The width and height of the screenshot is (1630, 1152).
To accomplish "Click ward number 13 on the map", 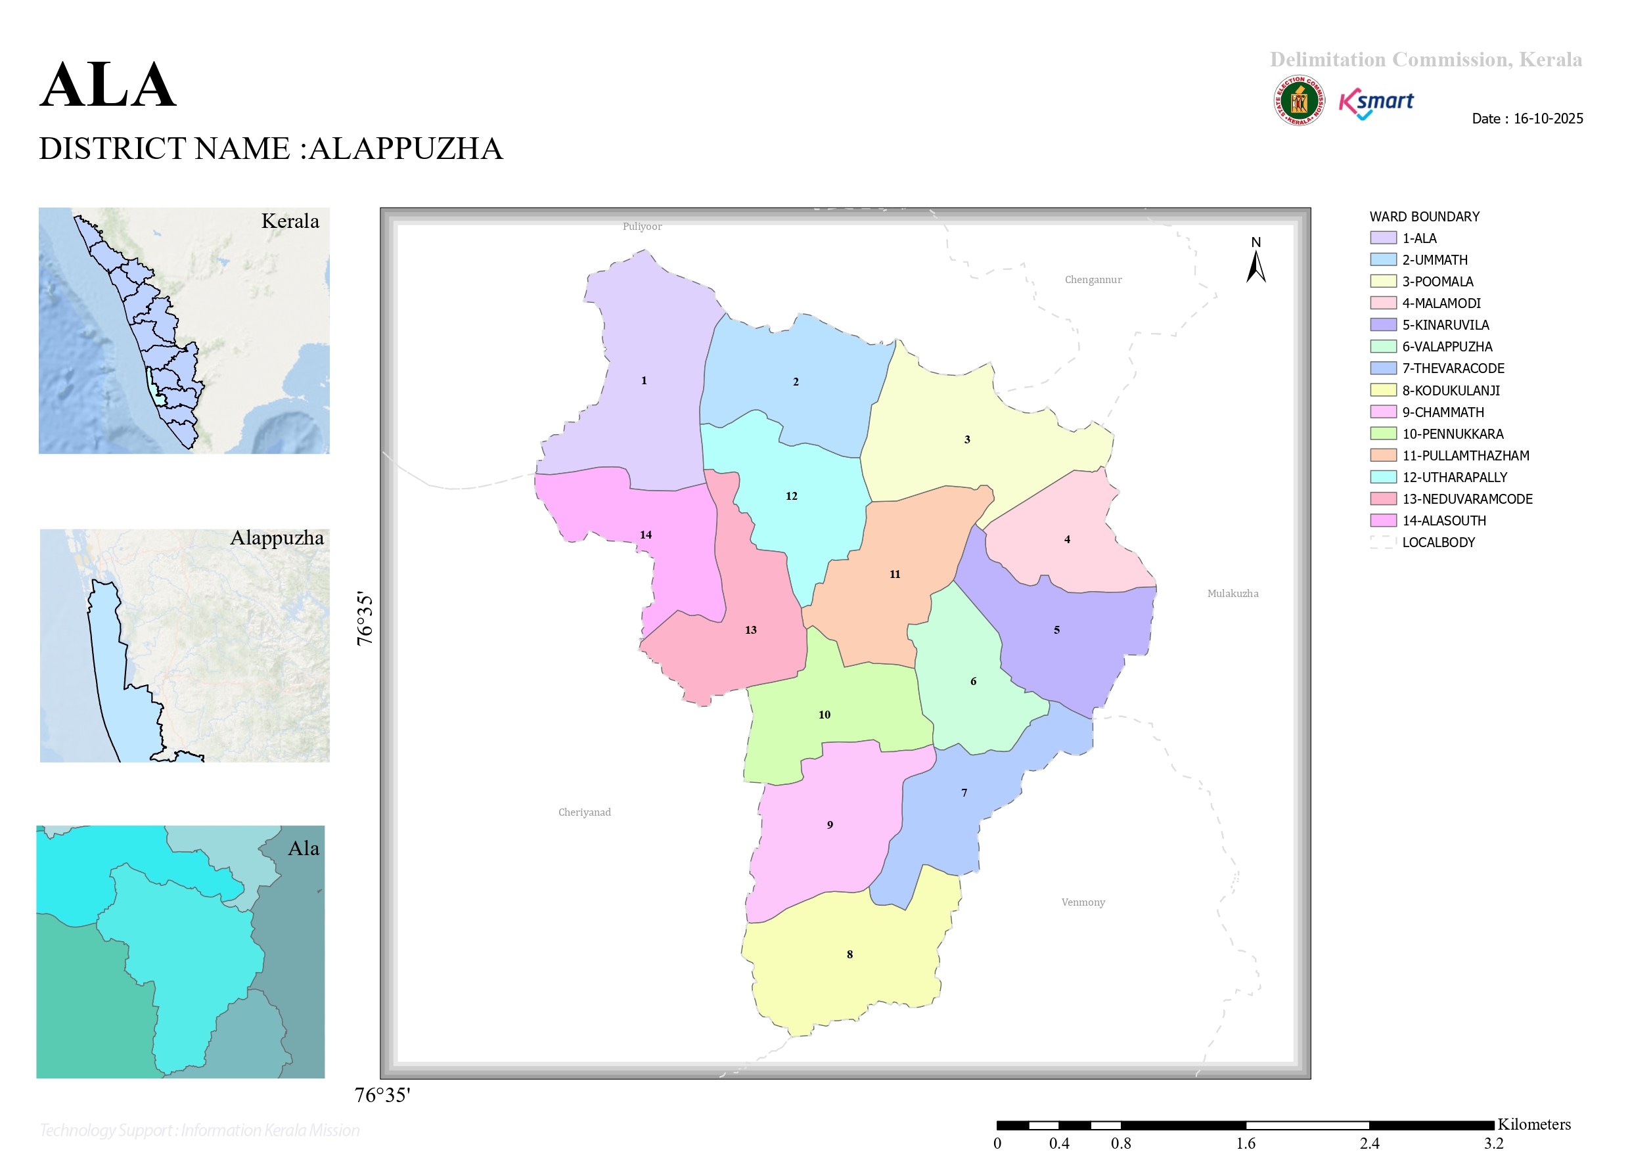I will click(x=750, y=631).
